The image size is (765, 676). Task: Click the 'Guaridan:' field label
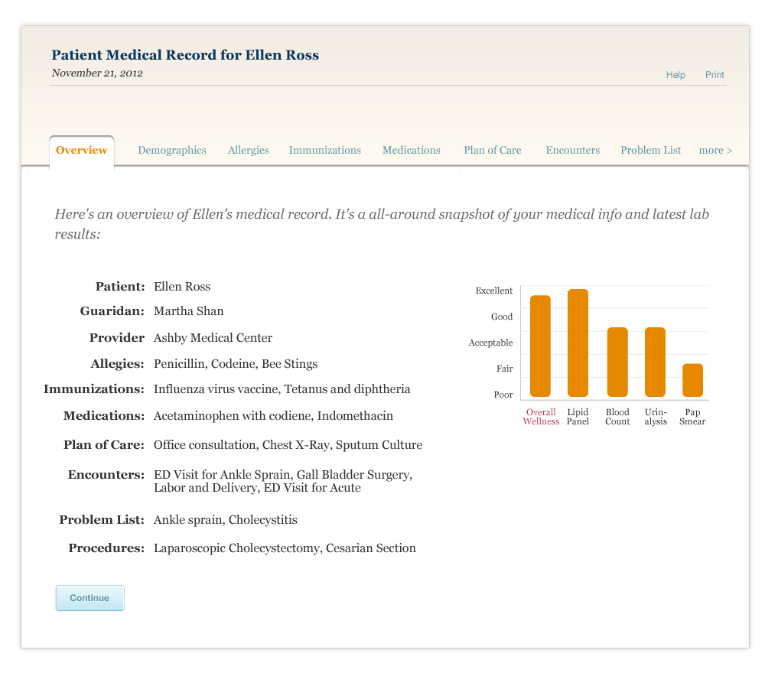tap(112, 311)
